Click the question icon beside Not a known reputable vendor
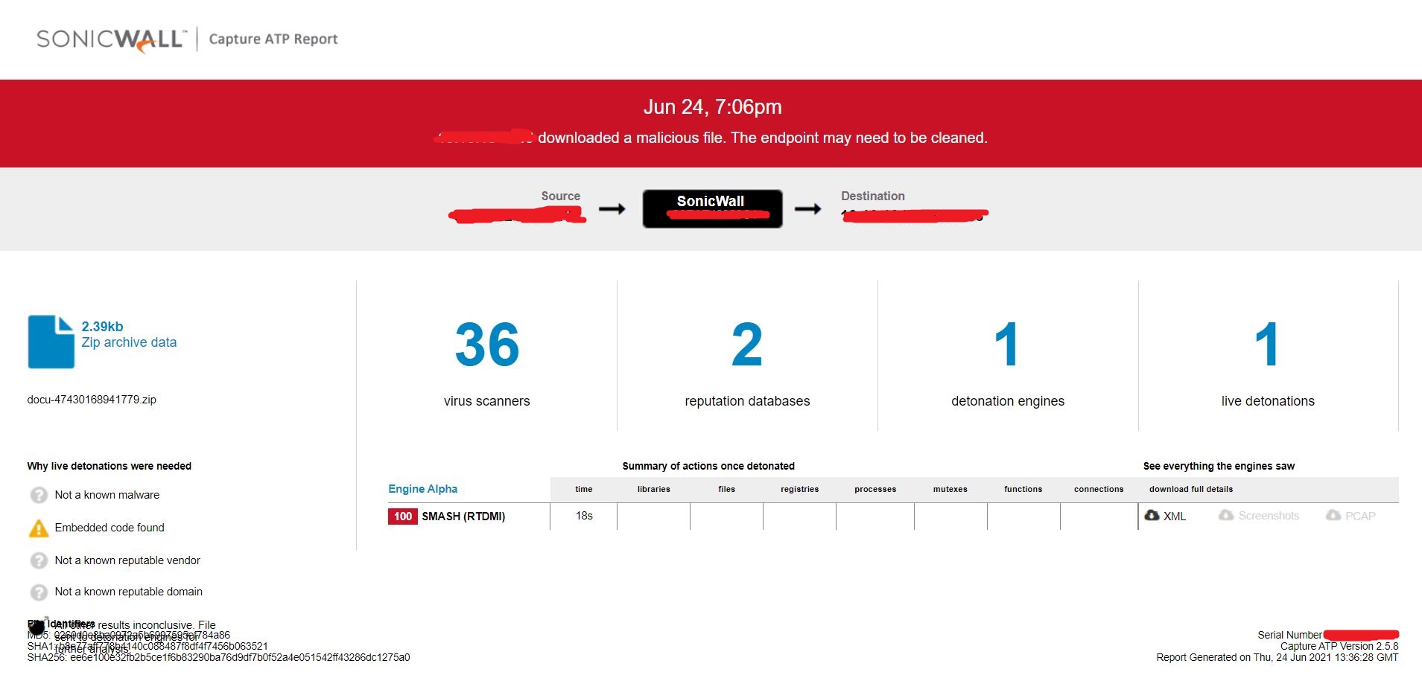Screen dimensions: 1422x678 39,560
